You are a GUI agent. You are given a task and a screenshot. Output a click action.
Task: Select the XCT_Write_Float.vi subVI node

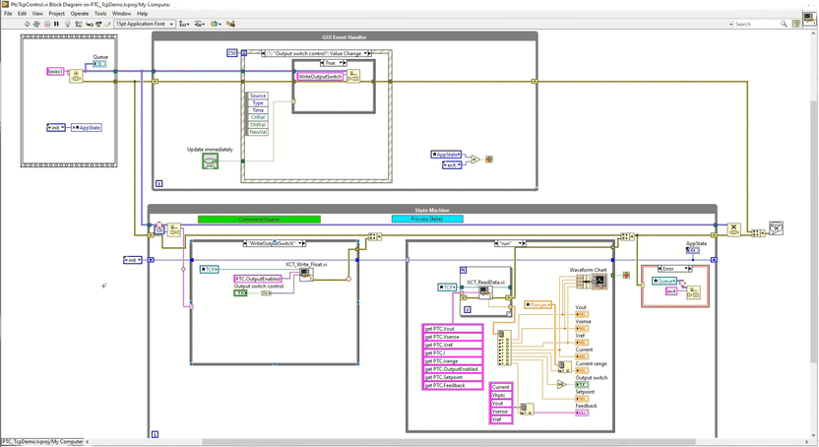click(x=306, y=277)
